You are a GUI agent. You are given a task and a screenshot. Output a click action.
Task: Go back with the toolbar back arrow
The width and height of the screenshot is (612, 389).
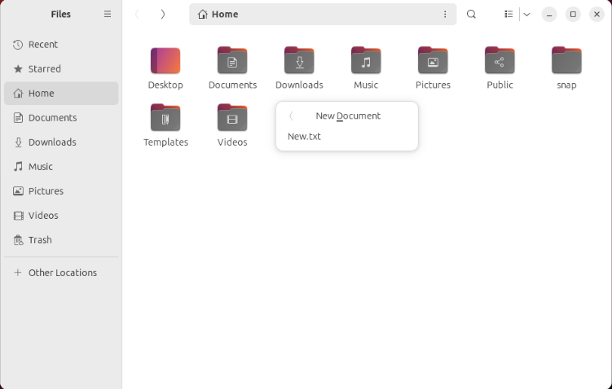[x=137, y=15]
